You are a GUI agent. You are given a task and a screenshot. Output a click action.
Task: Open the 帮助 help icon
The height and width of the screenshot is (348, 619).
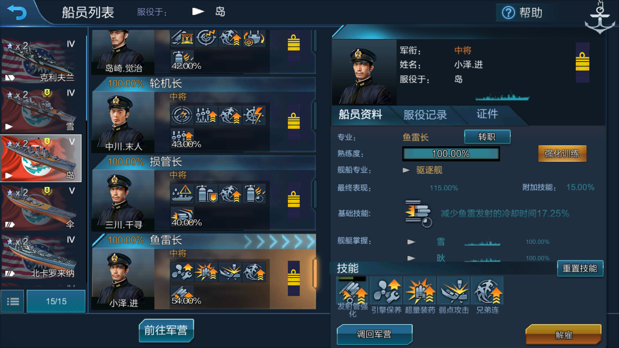(x=508, y=13)
